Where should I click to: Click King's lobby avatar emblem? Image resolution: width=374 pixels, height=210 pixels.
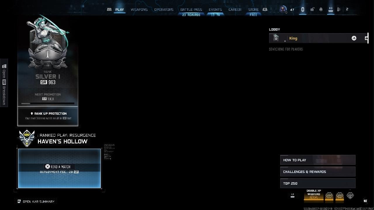276,38
